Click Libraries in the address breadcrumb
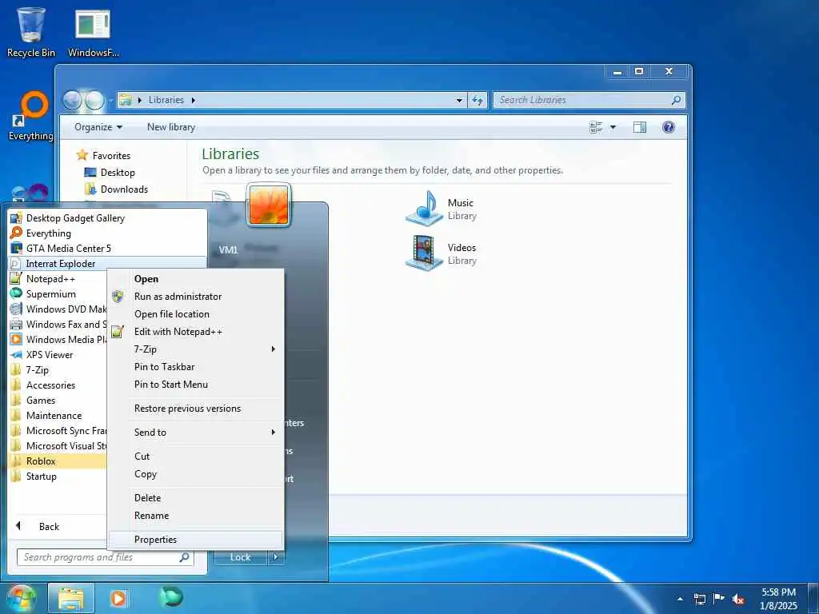The height and width of the screenshot is (614, 819). click(166, 100)
